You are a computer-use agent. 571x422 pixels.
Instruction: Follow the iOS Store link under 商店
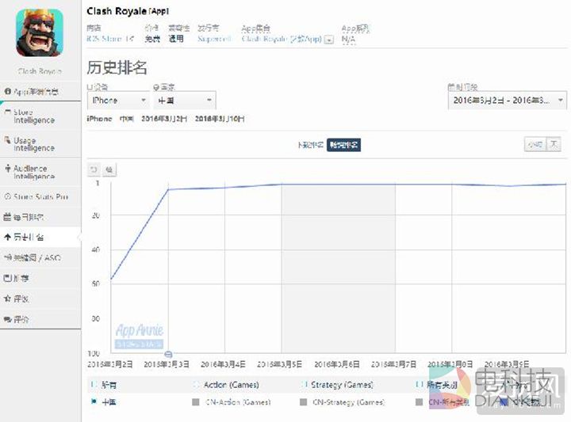point(110,39)
